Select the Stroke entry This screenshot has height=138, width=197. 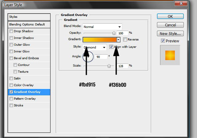[18, 105]
